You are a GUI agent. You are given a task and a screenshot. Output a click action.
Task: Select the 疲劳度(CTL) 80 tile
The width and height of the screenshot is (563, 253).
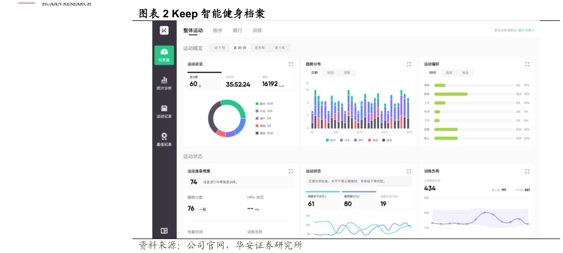coord(358,201)
